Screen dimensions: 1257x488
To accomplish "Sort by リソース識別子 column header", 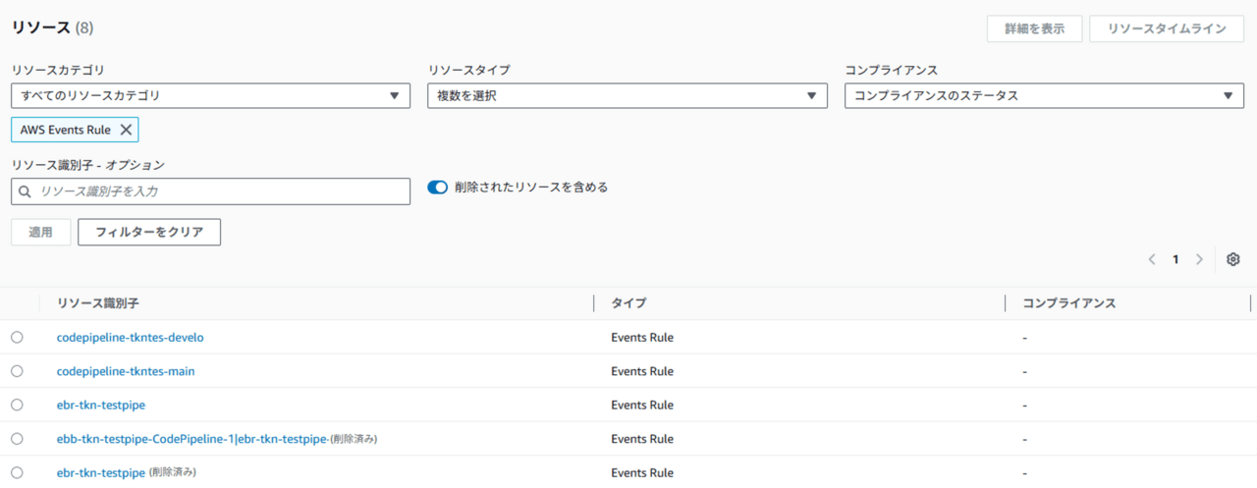I will pyautogui.click(x=105, y=303).
